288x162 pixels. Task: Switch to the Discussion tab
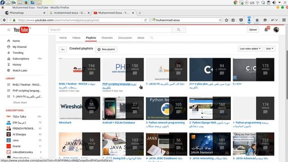[125, 38]
